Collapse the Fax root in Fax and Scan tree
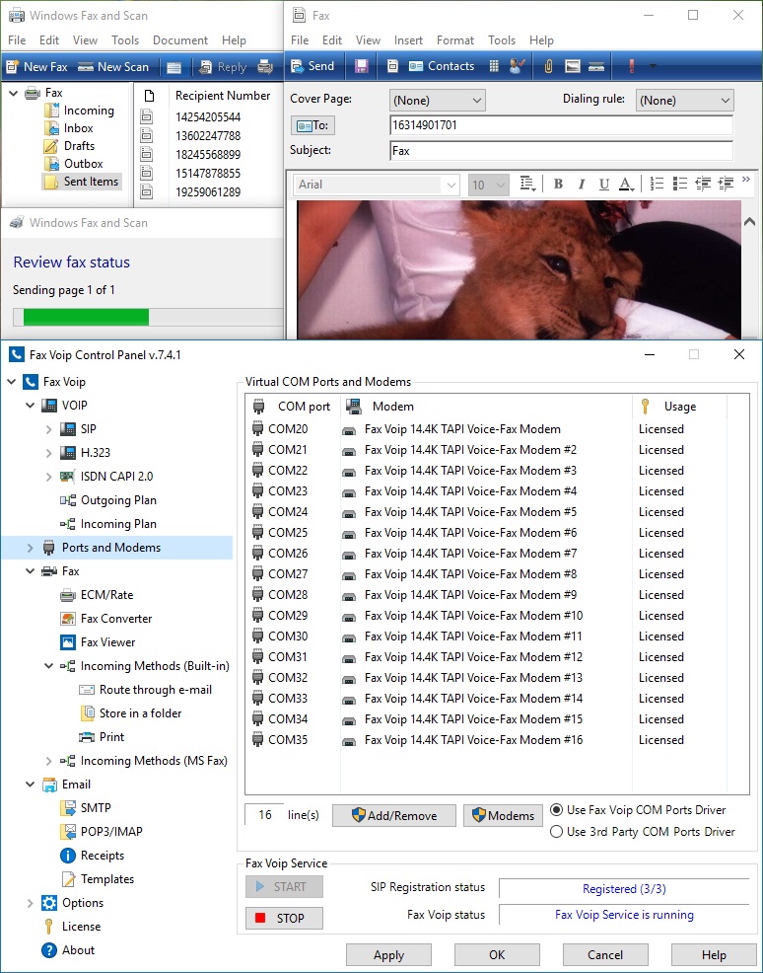The width and height of the screenshot is (763, 973). tap(13, 93)
